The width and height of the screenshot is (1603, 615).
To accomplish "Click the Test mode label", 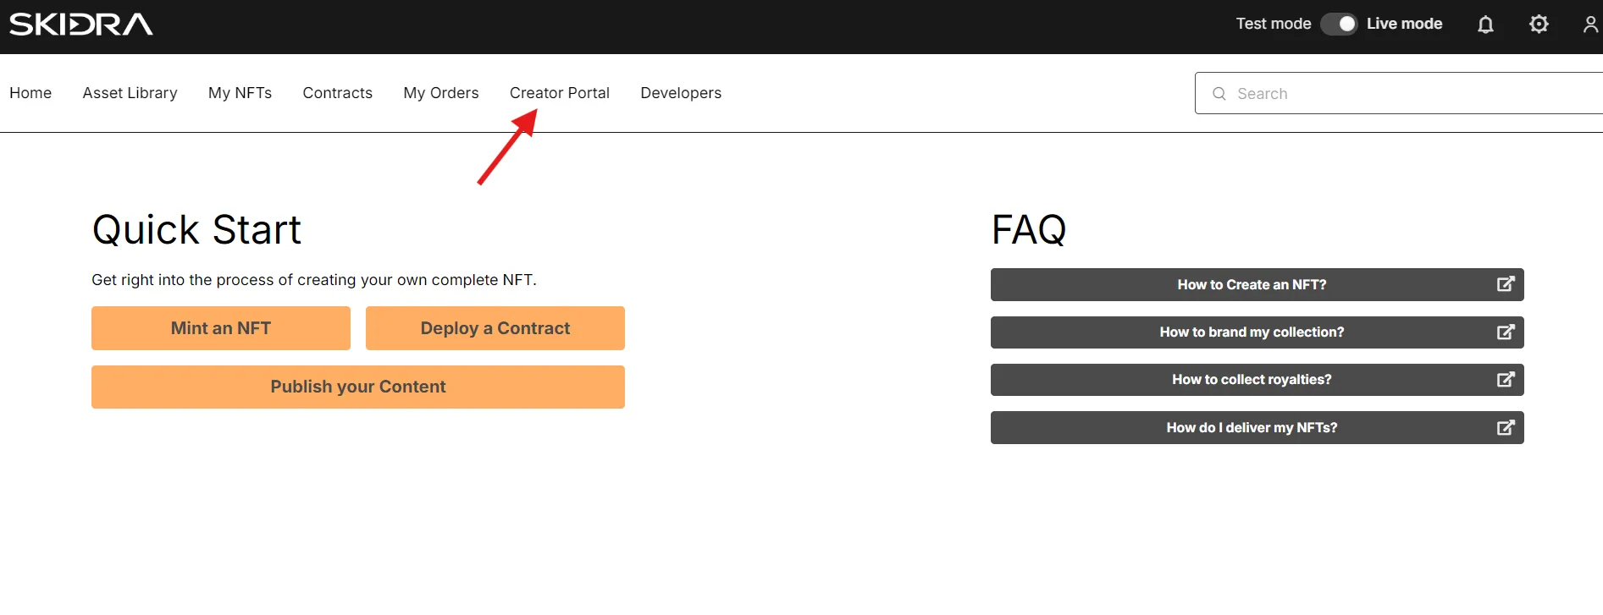I will (1273, 24).
